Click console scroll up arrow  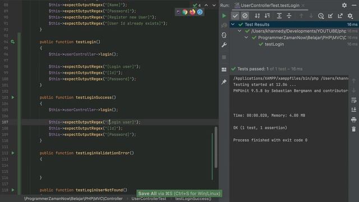pyautogui.click(x=354, y=81)
